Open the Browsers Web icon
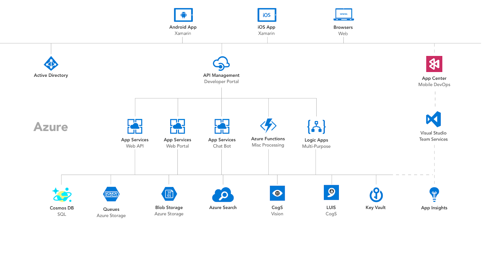The image size is (482, 271). tap(343, 14)
